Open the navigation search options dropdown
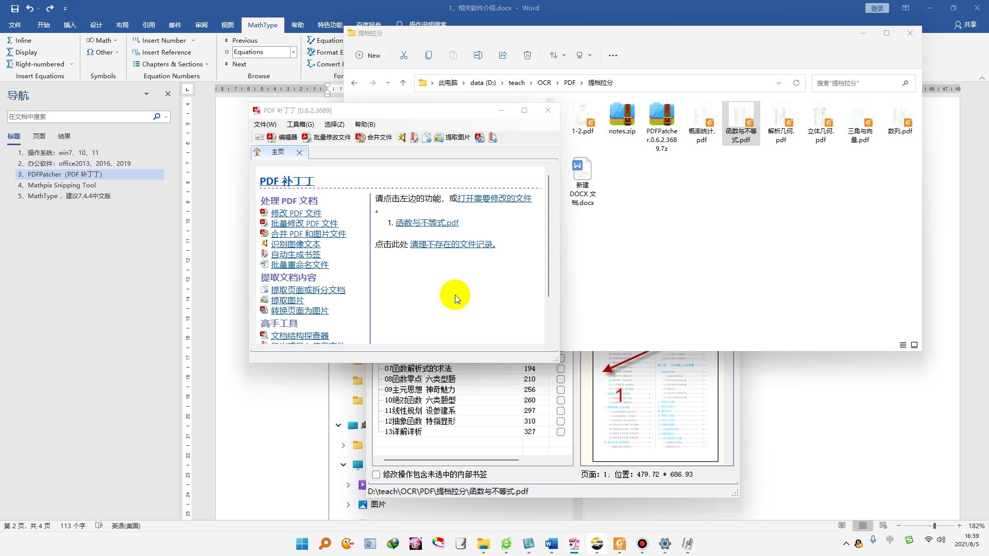Screen dimensions: 989x556 pos(166,117)
